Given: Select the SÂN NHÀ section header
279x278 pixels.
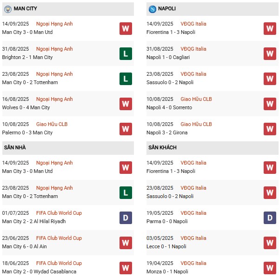Looking at the screenshot, I should click(68, 148).
